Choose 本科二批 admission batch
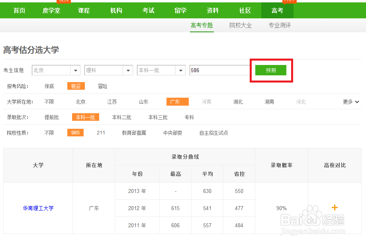This screenshot has width=366, height=244. click(x=121, y=117)
